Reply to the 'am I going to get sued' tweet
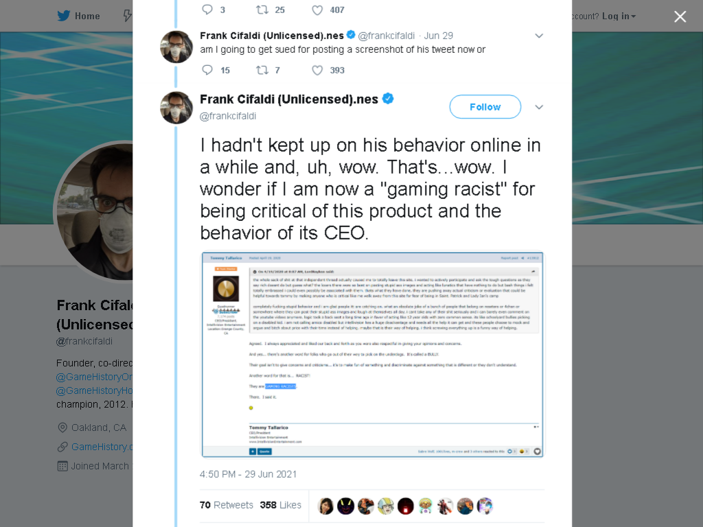 tap(207, 70)
